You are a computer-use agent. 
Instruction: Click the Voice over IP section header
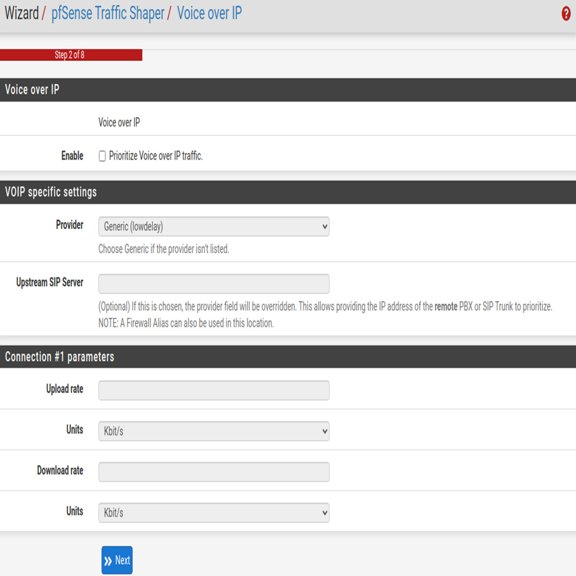point(288,90)
